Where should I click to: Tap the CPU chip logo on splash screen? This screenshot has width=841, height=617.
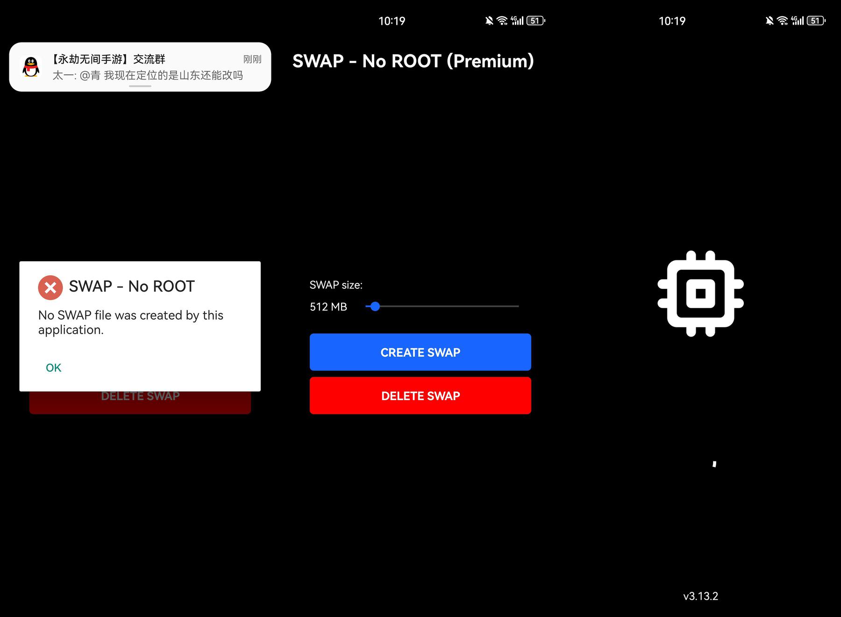[700, 294]
